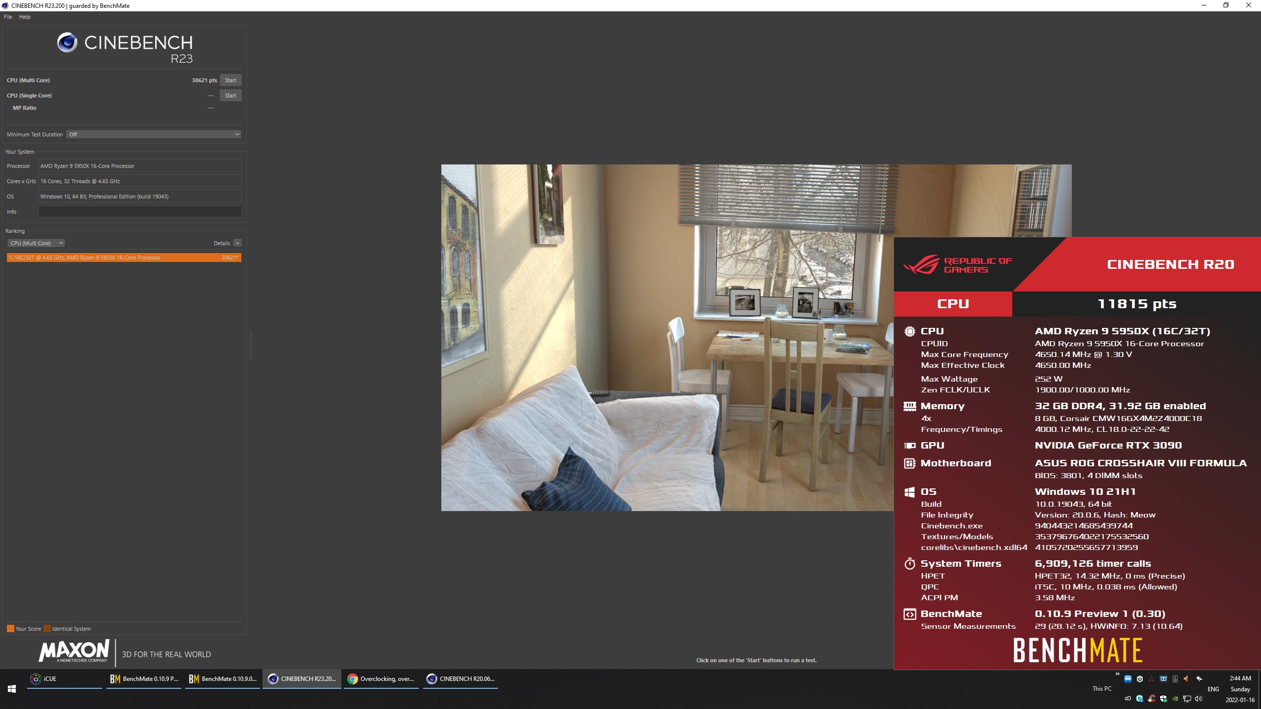Click the orange triangle tray icon

[1186, 679]
